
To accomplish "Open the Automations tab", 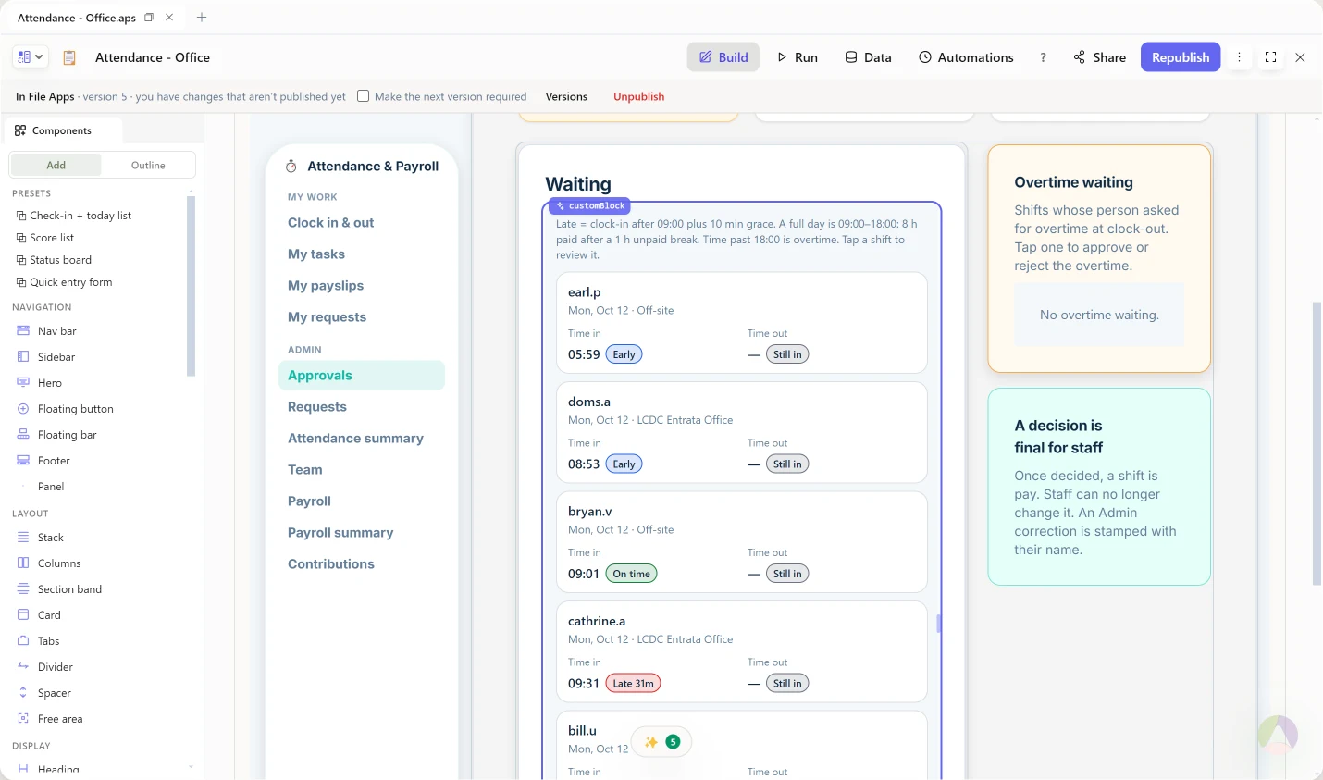I will pyautogui.click(x=966, y=57).
